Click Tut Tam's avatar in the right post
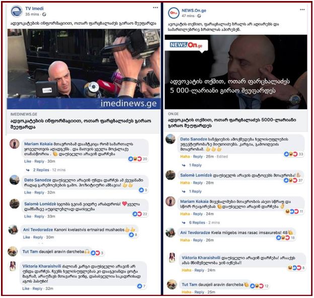 [x=172, y=284]
